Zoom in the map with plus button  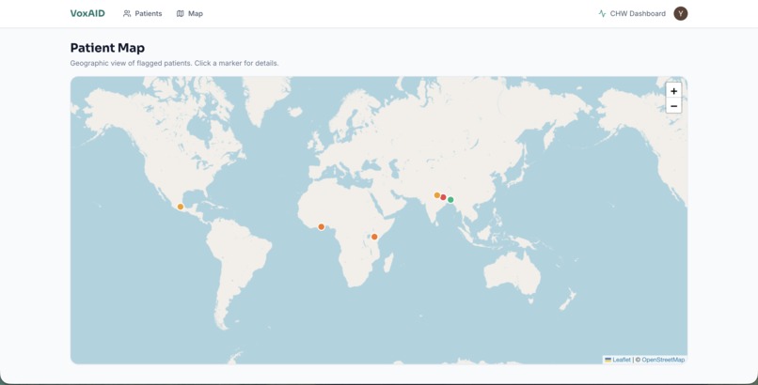pos(674,91)
